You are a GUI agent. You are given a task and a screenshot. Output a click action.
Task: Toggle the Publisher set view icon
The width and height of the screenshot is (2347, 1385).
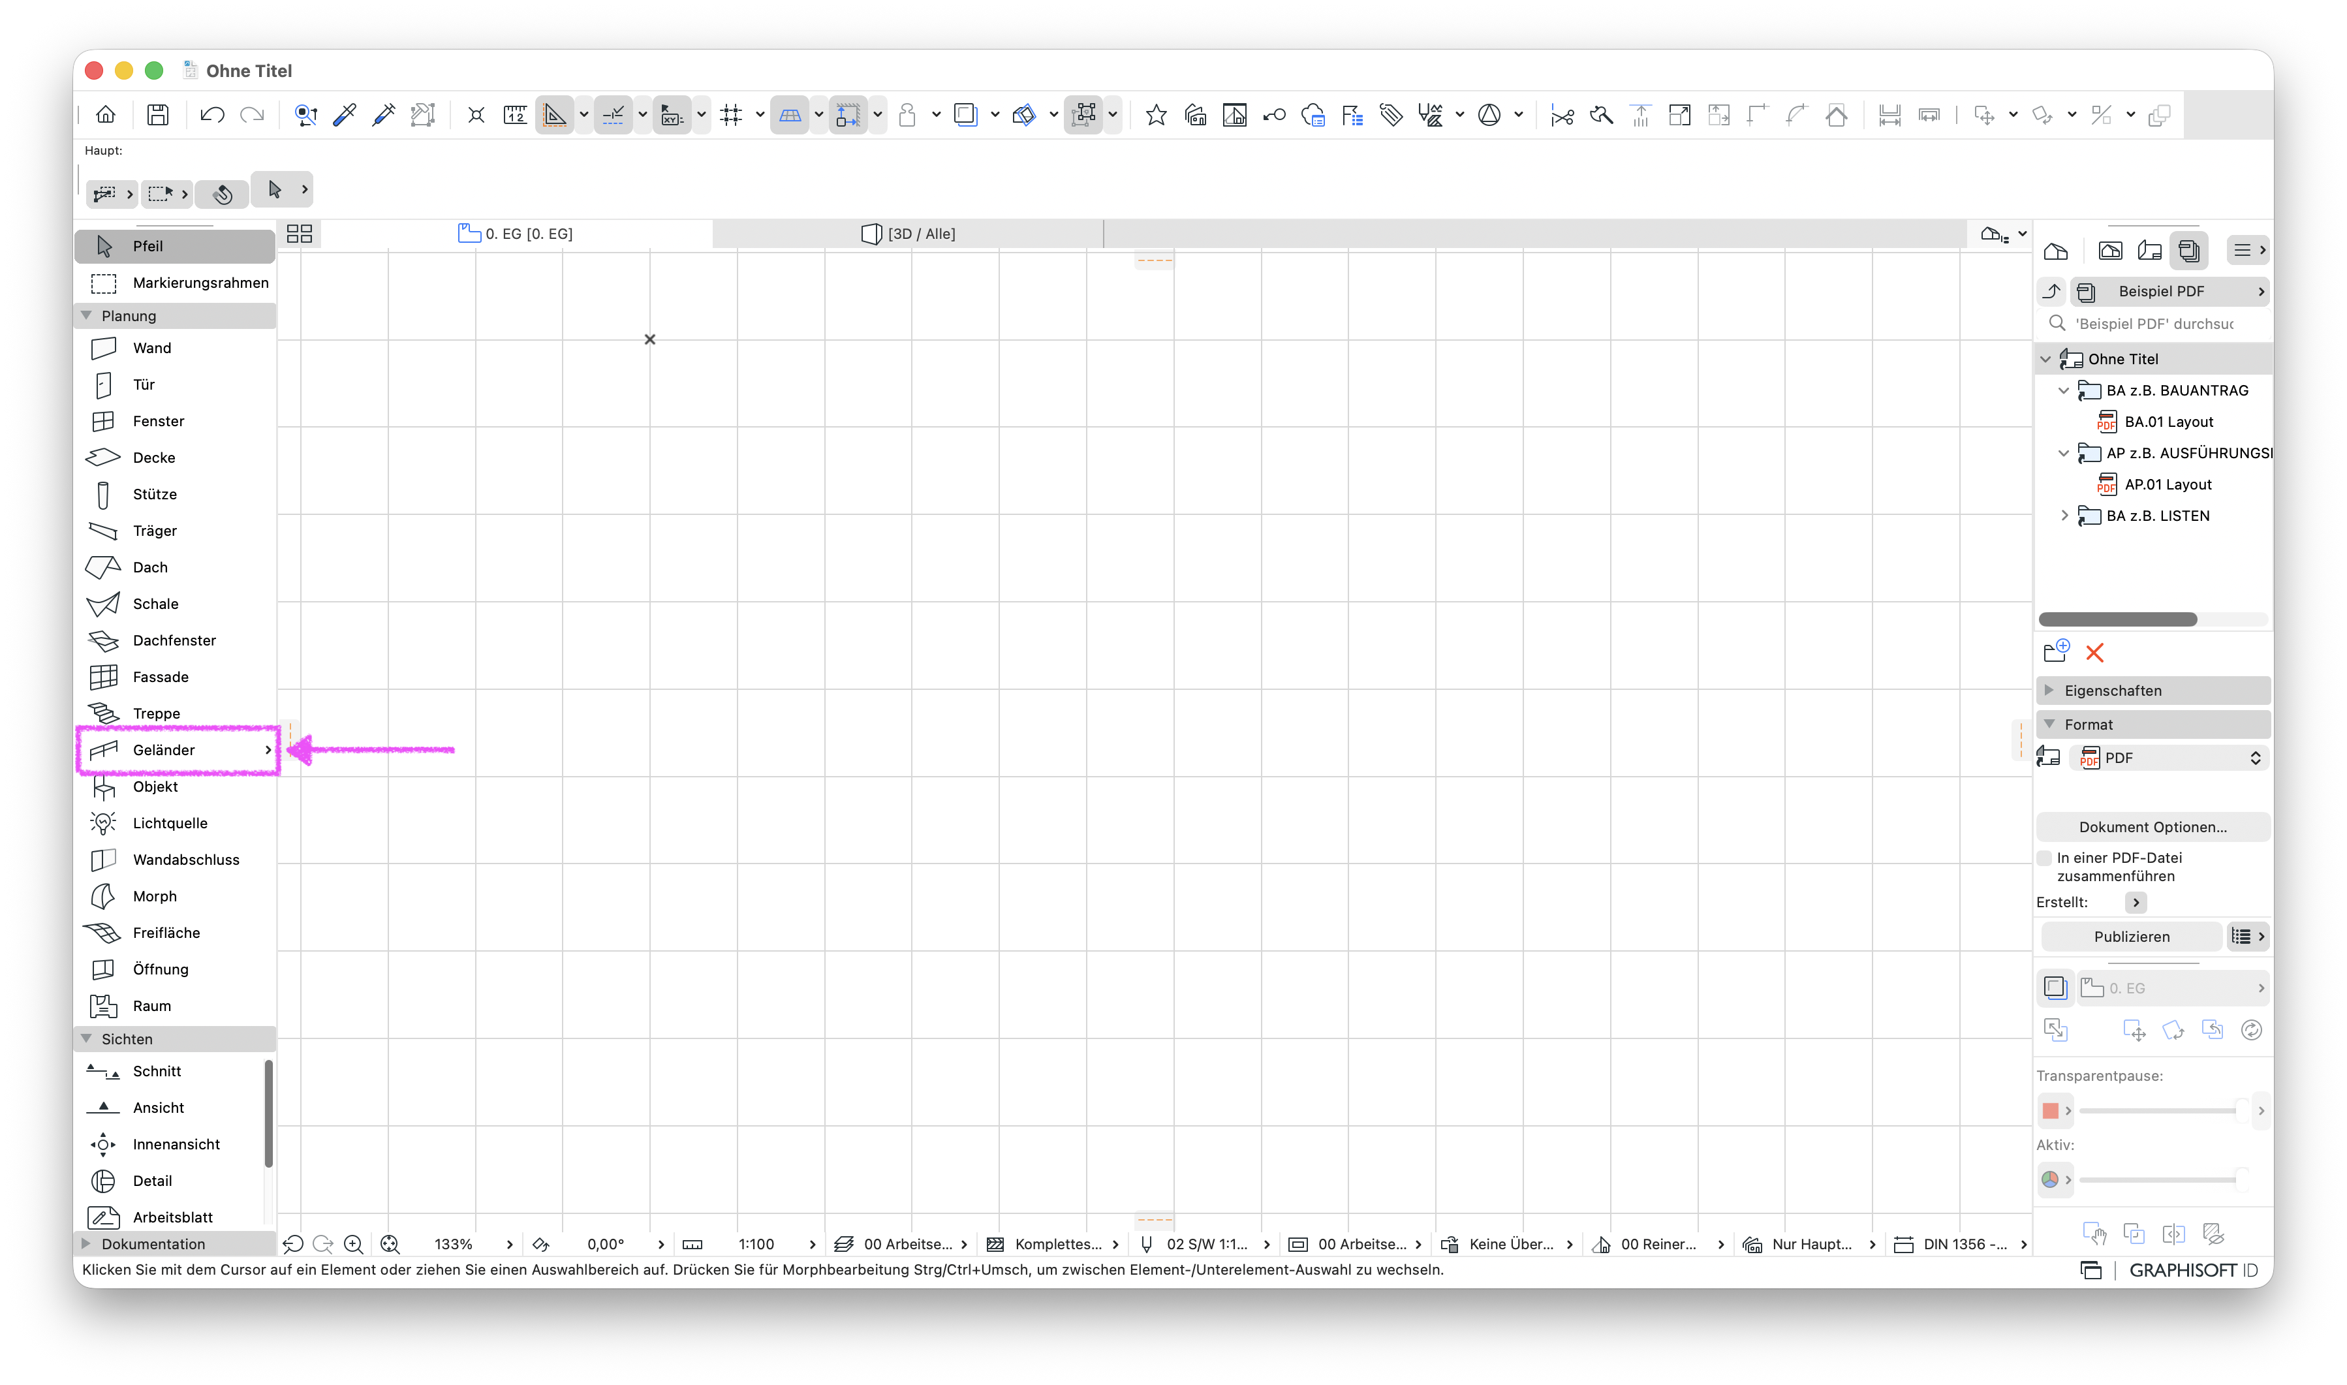pos(2188,250)
